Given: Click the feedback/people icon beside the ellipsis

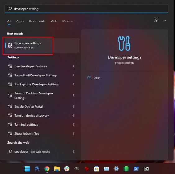Looking at the screenshot, I should (156, 21).
